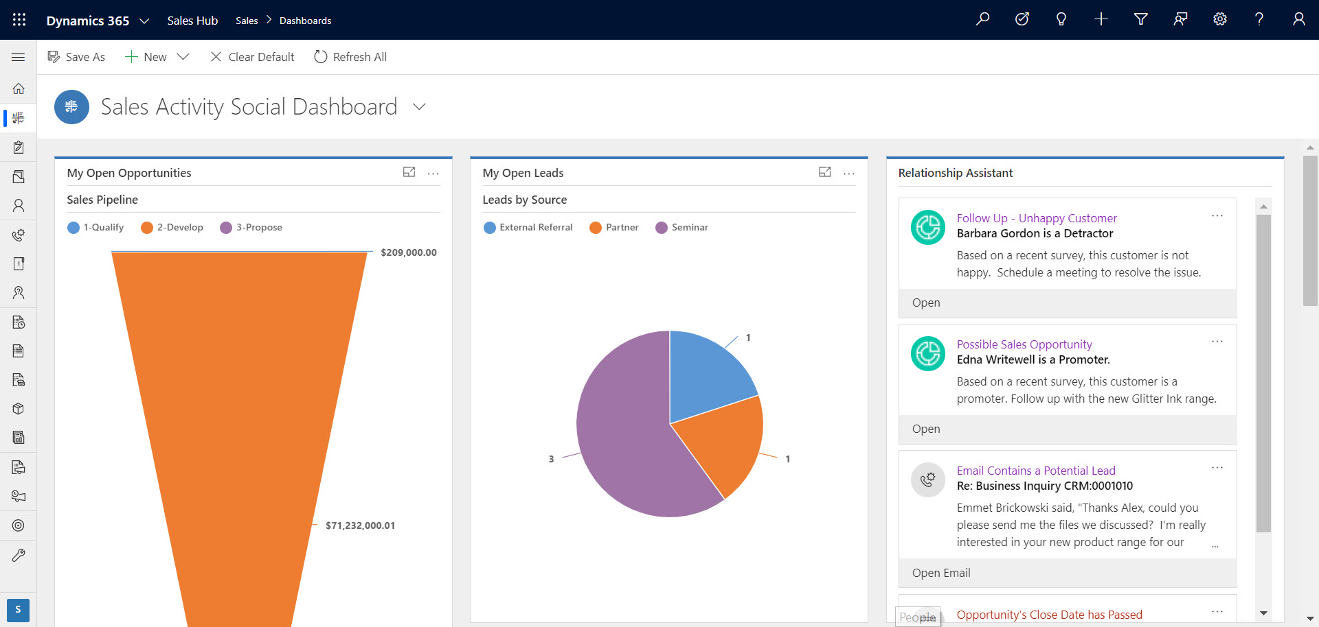Click the chat person icon in top bar
Image resolution: width=1319 pixels, height=627 pixels.
[x=1180, y=19]
